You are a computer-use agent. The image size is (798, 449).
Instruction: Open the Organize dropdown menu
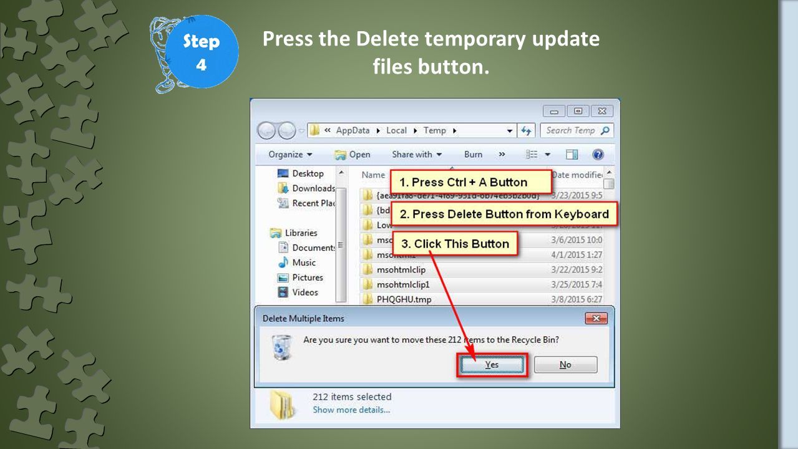pyautogui.click(x=290, y=155)
